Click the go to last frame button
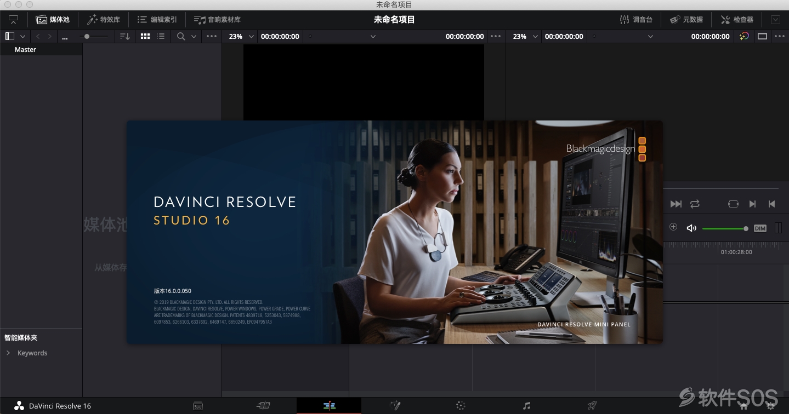This screenshot has height=414, width=789. pos(676,204)
